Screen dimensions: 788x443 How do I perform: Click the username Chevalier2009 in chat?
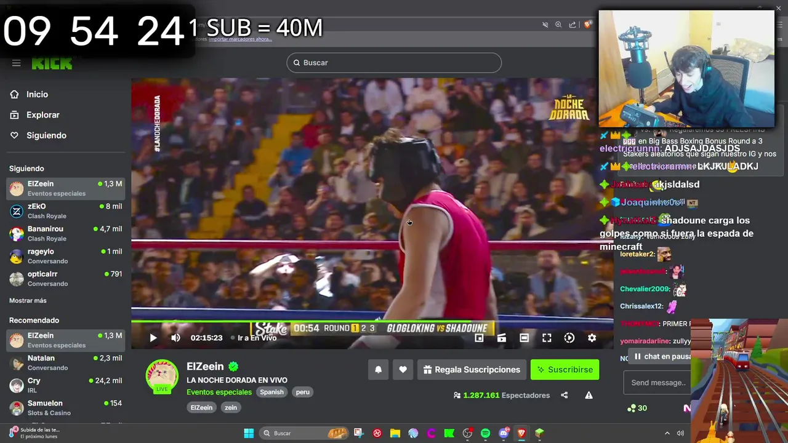tap(645, 289)
